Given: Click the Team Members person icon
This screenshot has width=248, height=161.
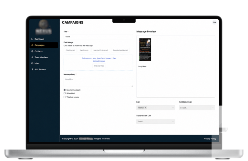Looking at the screenshot, I should (x=32, y=57).
